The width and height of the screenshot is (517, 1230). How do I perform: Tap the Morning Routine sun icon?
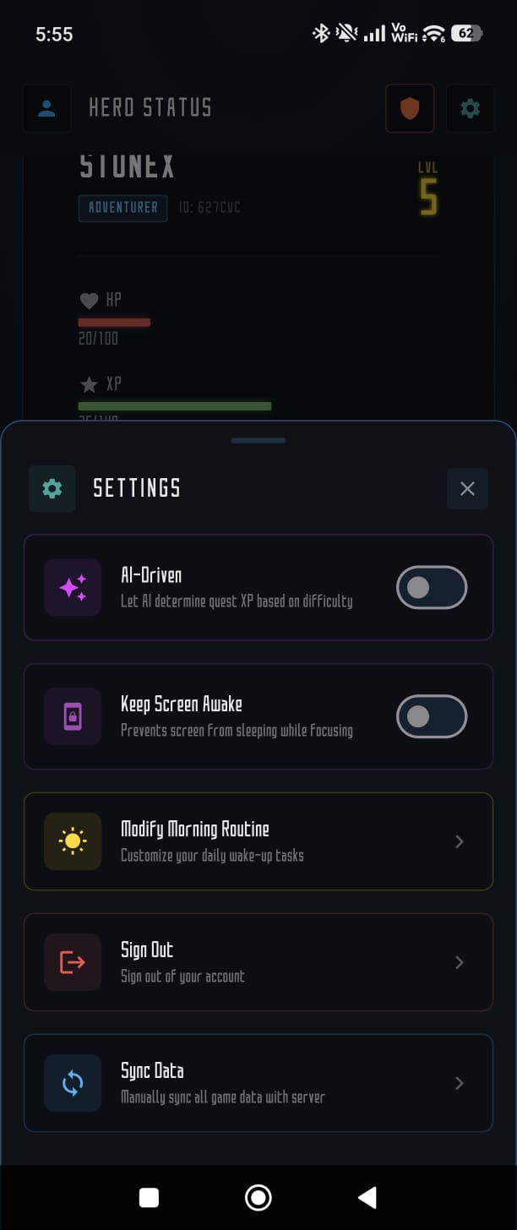click(73, 841)
